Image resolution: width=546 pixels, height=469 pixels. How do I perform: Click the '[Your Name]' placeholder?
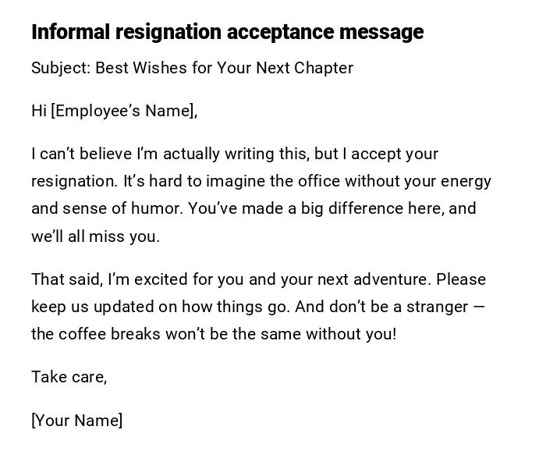click(76, 421)
